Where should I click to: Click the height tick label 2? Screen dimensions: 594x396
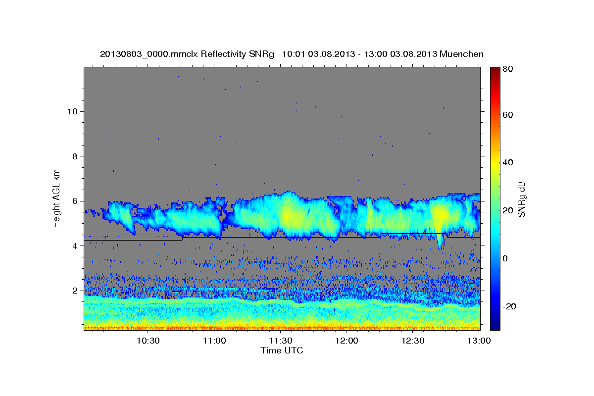pos(75,291)
